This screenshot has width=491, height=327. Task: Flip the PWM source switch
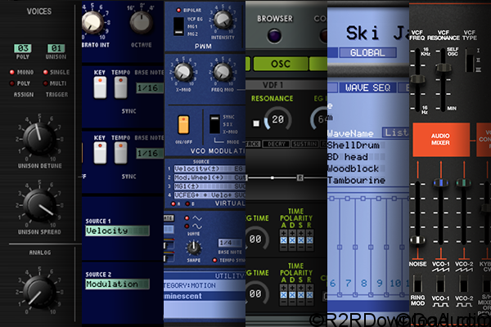coord(178,26)
